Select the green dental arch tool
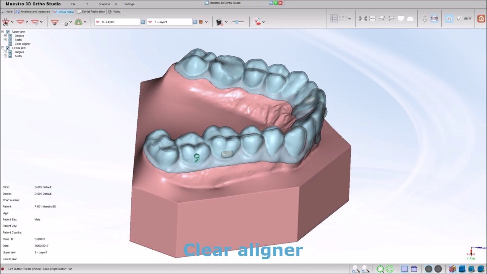Viewport: 487px width, 274px height. [x=78, y=22]
